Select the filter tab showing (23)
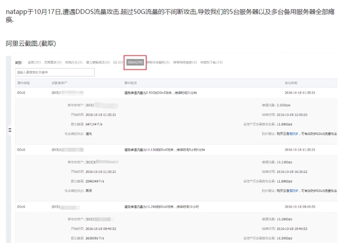The image size is (347, 250). pos(211,62)
